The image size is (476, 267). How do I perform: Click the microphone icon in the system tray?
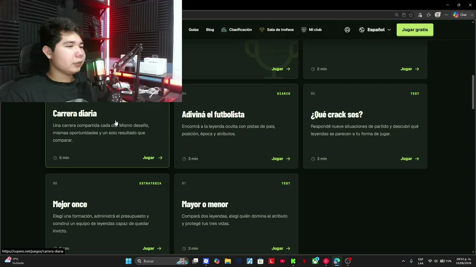pos(411,261)
